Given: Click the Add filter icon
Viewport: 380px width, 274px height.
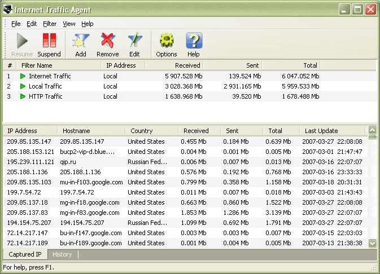Looking at the screenshot, I should point(81,41).
